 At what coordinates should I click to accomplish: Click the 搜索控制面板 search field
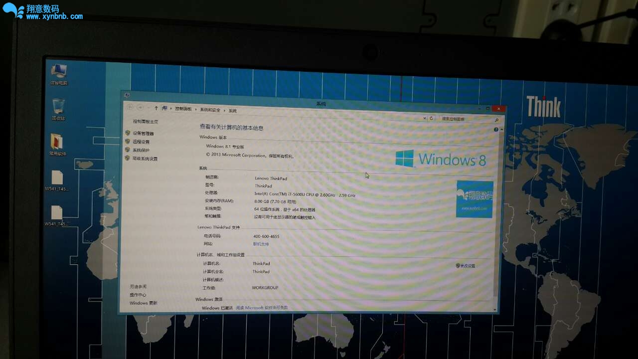(465, 119)
